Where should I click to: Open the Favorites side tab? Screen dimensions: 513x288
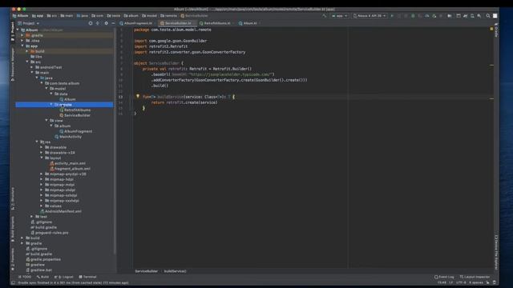[13, 259]
